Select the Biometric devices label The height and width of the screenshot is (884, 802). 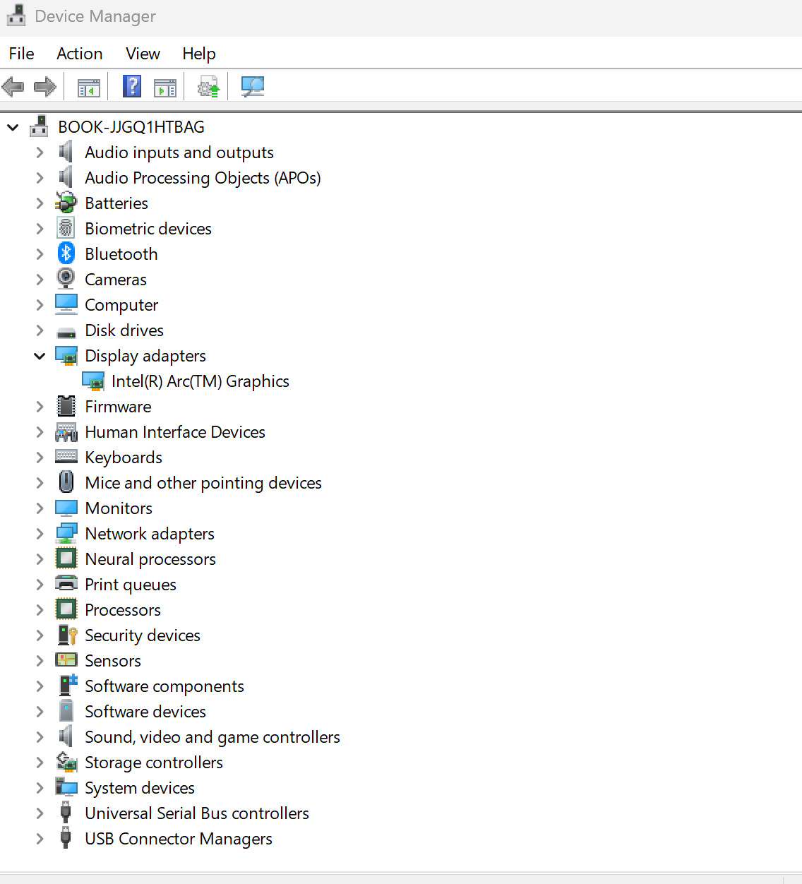pyautogui.click(x=148, y=229)
